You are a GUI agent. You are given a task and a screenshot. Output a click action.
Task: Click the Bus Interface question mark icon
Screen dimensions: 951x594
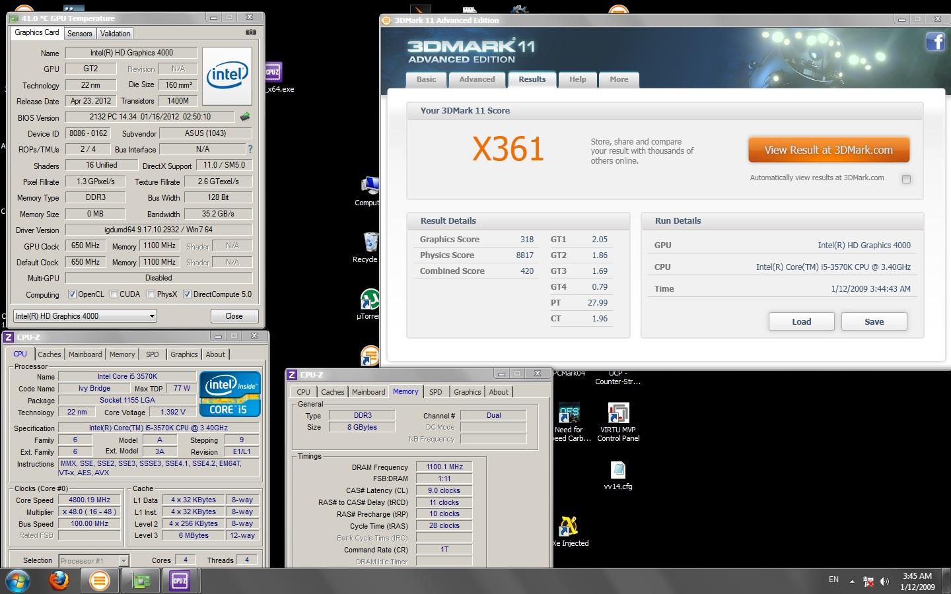tap(250, 149)
